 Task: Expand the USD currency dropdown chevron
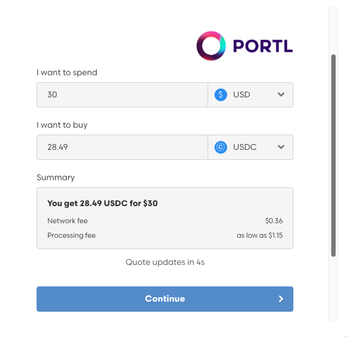pyautogui.click(x=281, y=94)
